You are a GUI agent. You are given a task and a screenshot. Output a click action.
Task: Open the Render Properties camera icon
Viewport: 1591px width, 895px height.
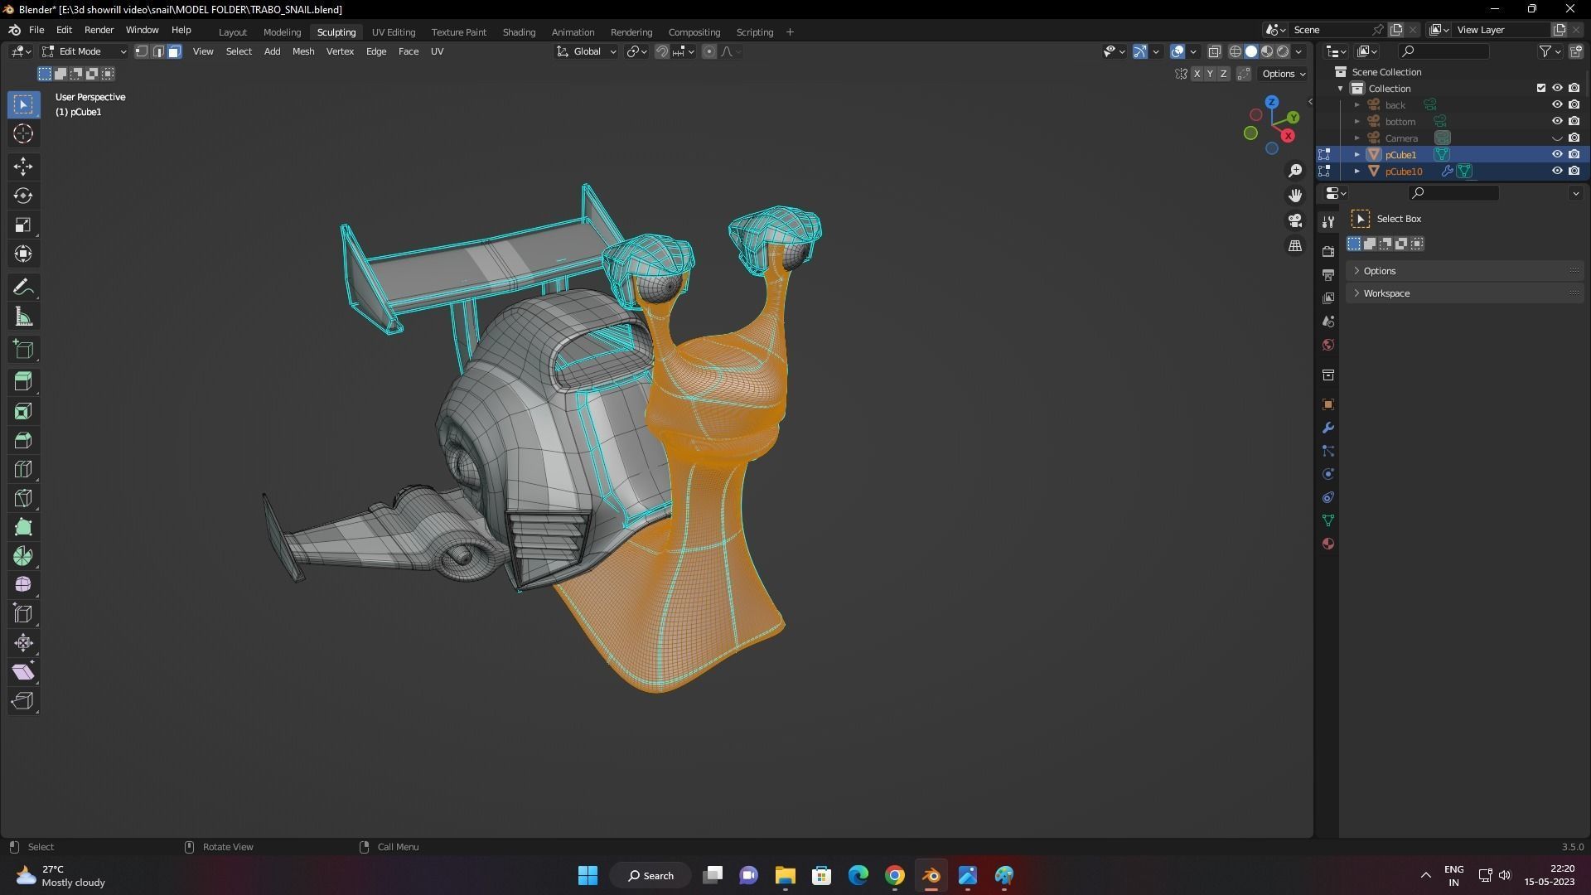(1328, 250)
